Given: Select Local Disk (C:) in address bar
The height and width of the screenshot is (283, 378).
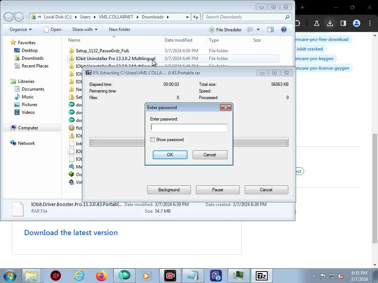Looking at the screenshot, I should tap(58, 17).
